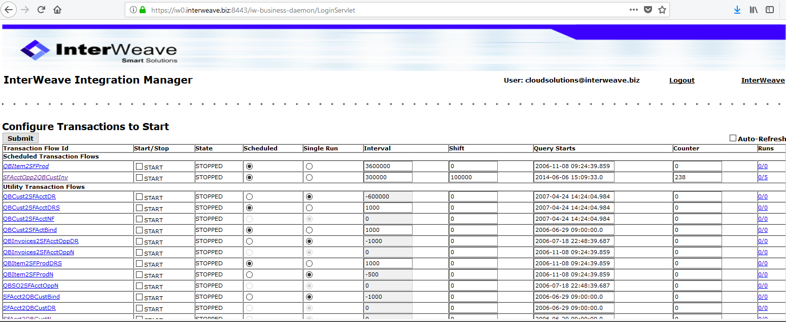Open the InterWeave link on the right

click(x=763, y=80)
